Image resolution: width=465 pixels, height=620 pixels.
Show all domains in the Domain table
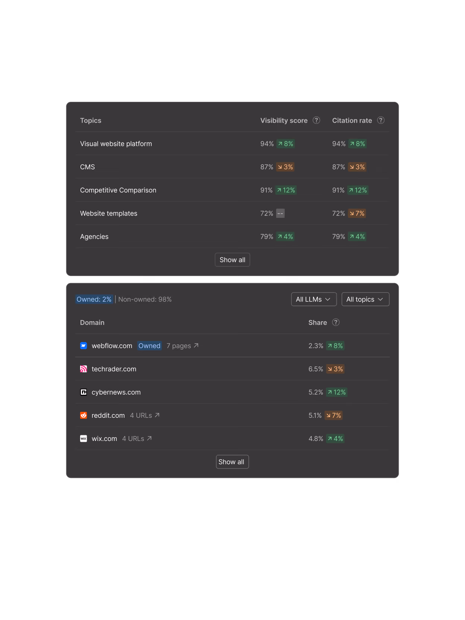click(232, 462)
